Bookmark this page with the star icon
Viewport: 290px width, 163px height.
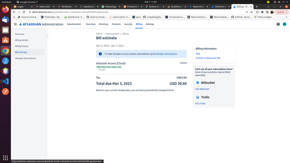point(251,12)
